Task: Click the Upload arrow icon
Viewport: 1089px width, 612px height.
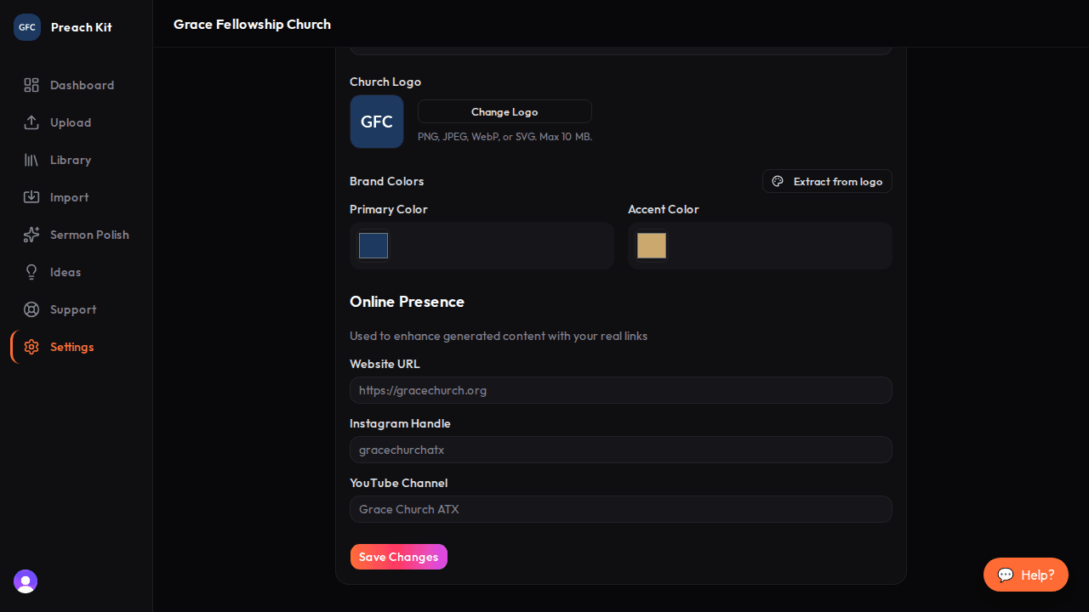Action: point(31,122)
